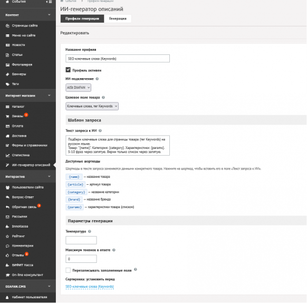The height and width of the screenshot is (303, 307).
Task: Open the AISt DIAFAN connection dropdown
Action: [78, 88]
